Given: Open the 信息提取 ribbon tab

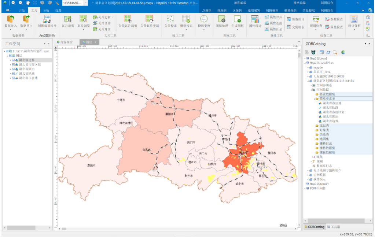Looking at the screenshot, I should [x=309, y=10].
